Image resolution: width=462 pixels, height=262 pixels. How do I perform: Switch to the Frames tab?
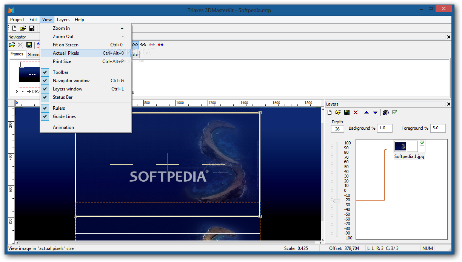pyautogui.click(x=17, y=54)
